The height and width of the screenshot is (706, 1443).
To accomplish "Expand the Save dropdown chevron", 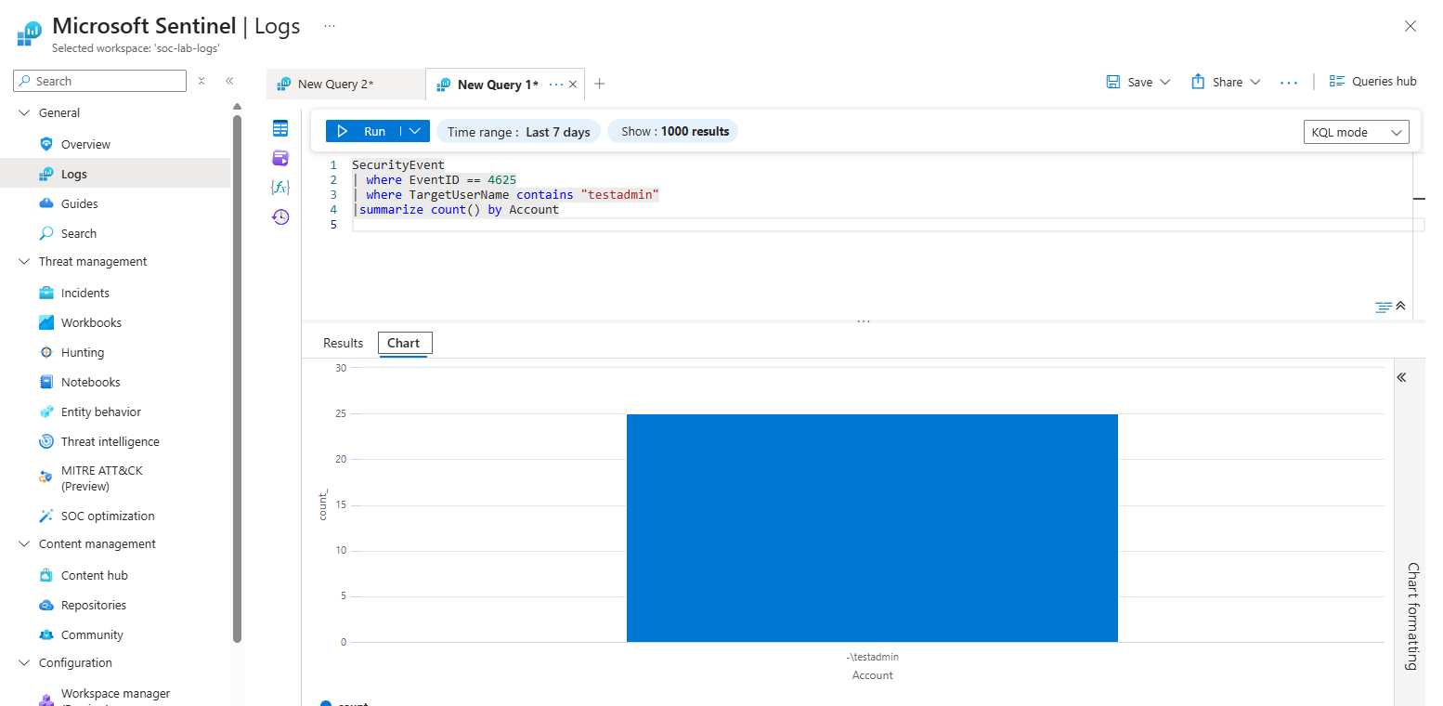I will tap(1165, 82).
